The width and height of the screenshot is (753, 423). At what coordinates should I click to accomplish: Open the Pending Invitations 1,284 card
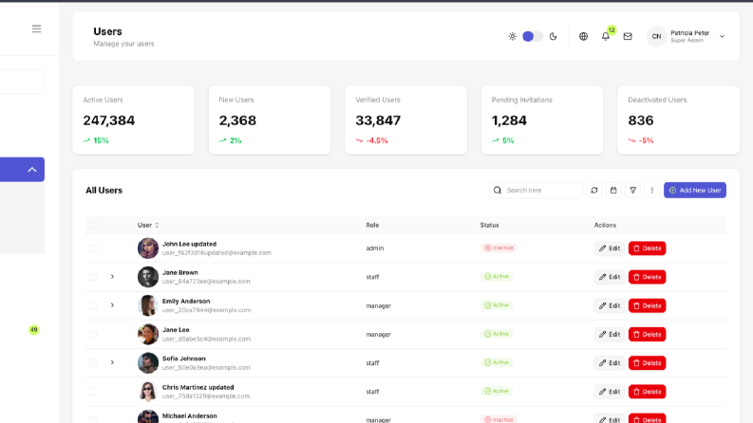[x=542, y=120]
